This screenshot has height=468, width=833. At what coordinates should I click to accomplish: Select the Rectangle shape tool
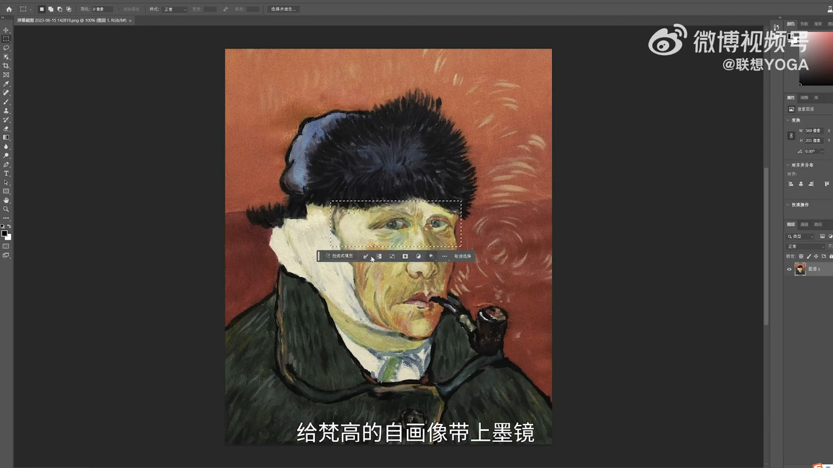(6, 191)
